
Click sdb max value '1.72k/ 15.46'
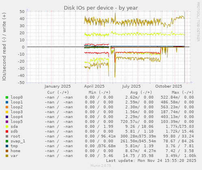180,131
